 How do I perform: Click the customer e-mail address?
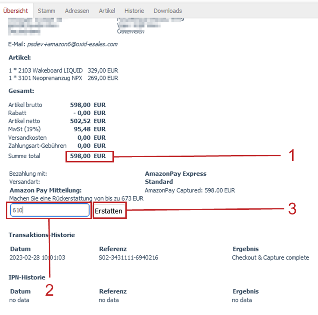[x=72, y=44]
